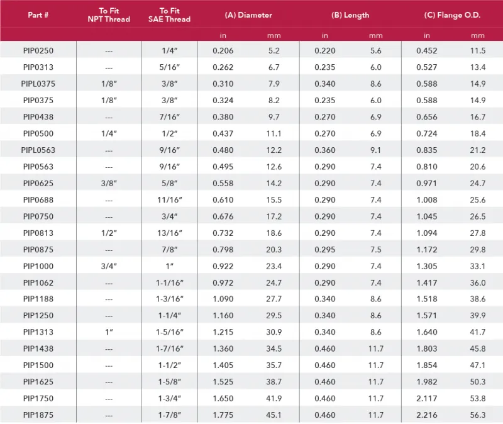Select the 2.216 flange O.D. value
The height and width of the screenshot is (424, 503).
click(x=427, y=415)
